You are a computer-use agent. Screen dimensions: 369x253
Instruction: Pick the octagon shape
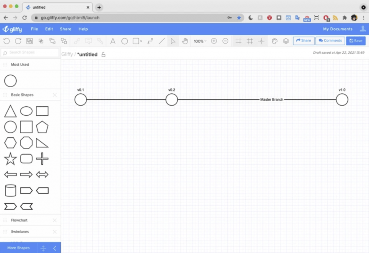coord(26,143)
